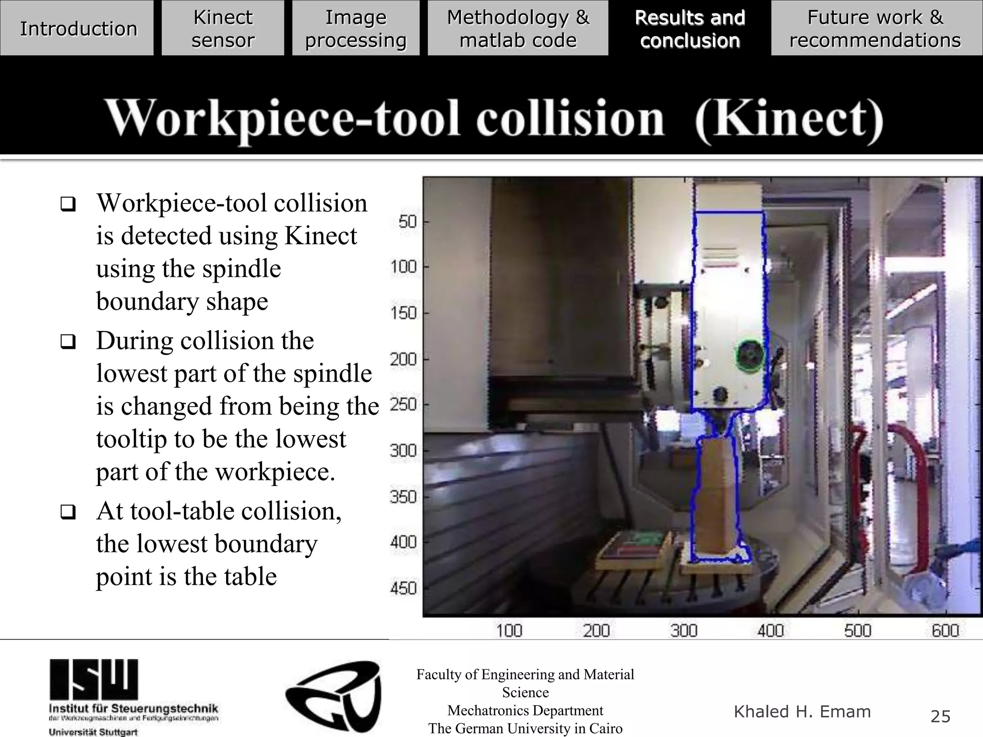The image size is (983, 737).
Task: Click the text 'part of the workpiece.'
Action: pyautogui.click(x=216, y=472)
